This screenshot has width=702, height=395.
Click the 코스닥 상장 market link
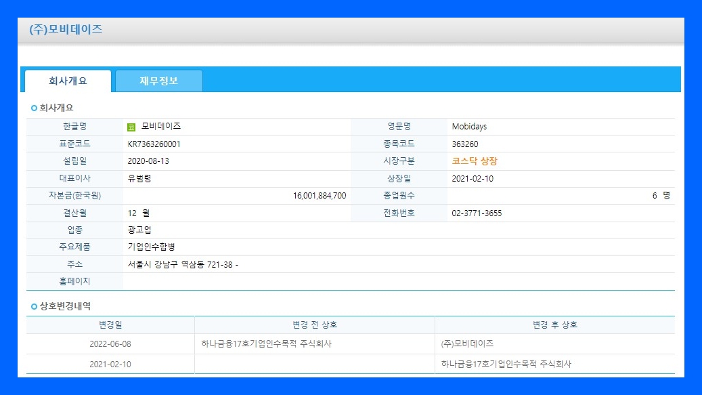(475, 161)
